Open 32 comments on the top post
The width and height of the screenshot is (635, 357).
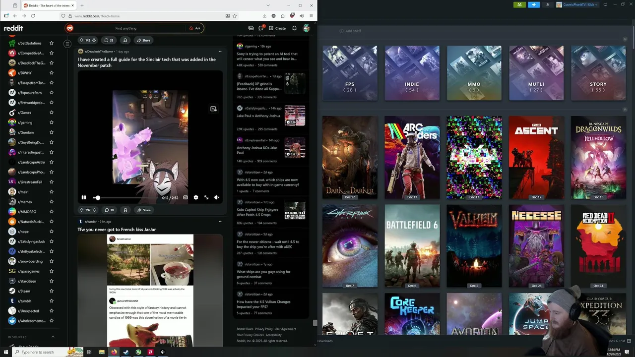[x=109, y=40]
